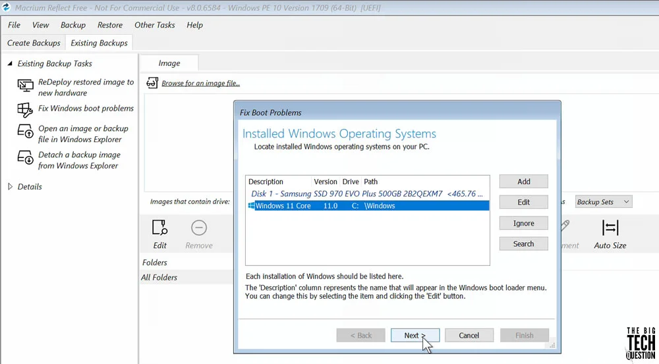This screenshot has height=364, width=659.
Task: Click the Search button
Action: [524, 244]
